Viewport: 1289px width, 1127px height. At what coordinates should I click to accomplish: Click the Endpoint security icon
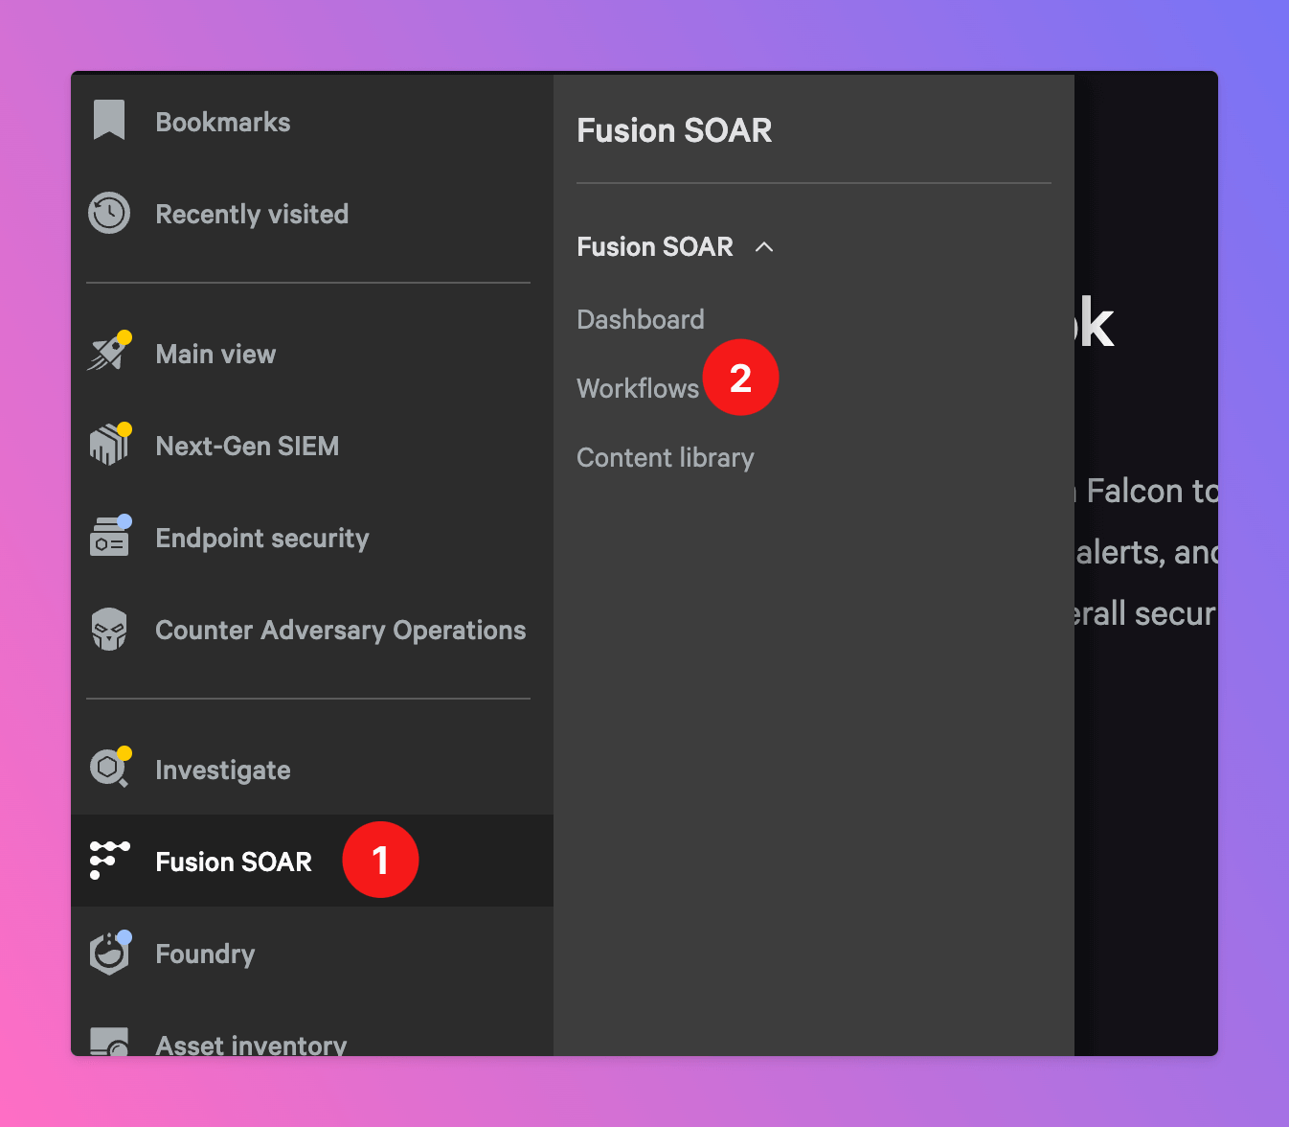(110, 536)
